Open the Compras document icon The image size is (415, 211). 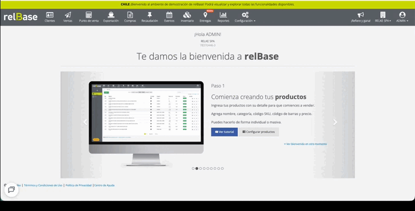(x=130, y=15)
